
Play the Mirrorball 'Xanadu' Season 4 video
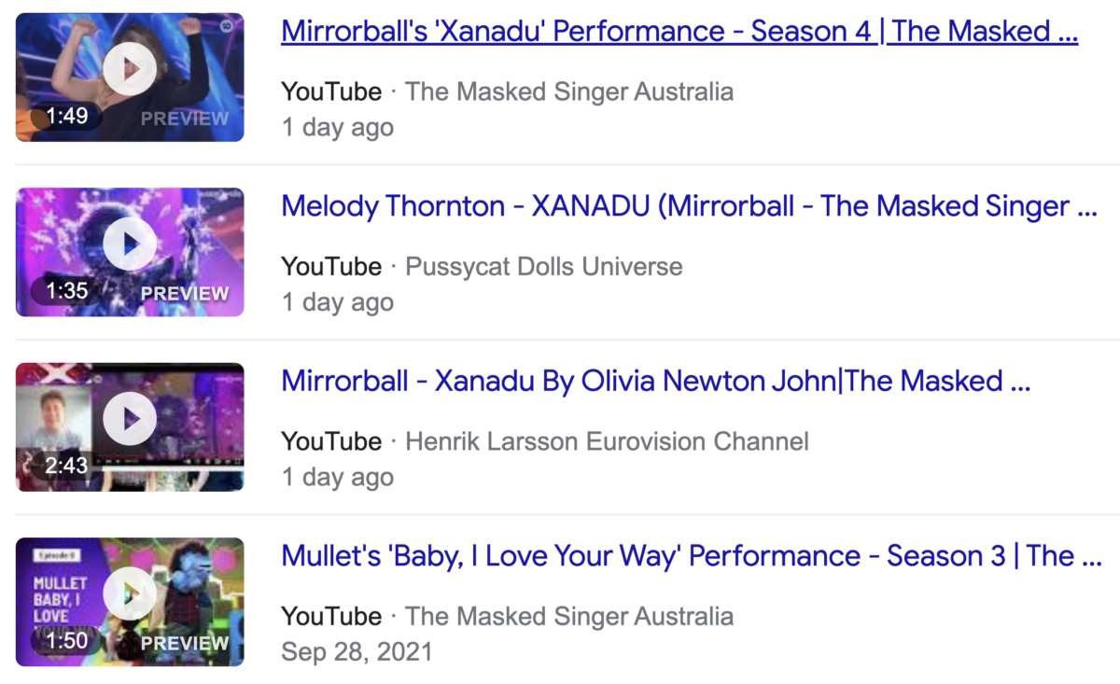pyautogui.click(x=130, y=69)
